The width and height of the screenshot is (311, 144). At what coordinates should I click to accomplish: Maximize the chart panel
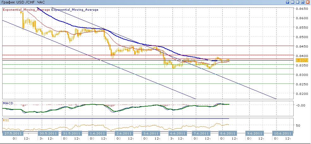coord(302,2)
